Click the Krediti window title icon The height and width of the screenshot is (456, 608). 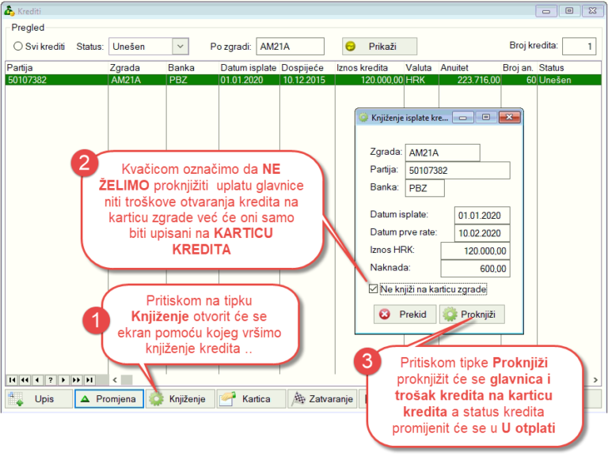[x=9, y=10]
